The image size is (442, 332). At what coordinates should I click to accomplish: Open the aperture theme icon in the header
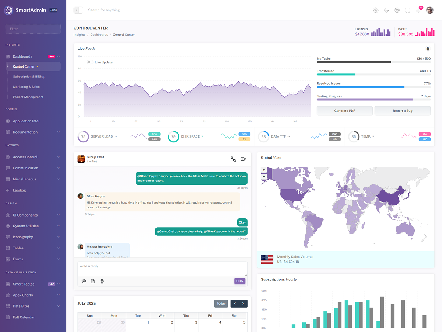[x=397, y=10]
